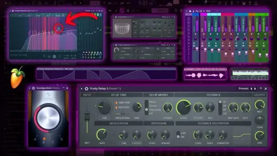
Task: Open Presets in Fruity Compressor
Action: click(163, 45)
